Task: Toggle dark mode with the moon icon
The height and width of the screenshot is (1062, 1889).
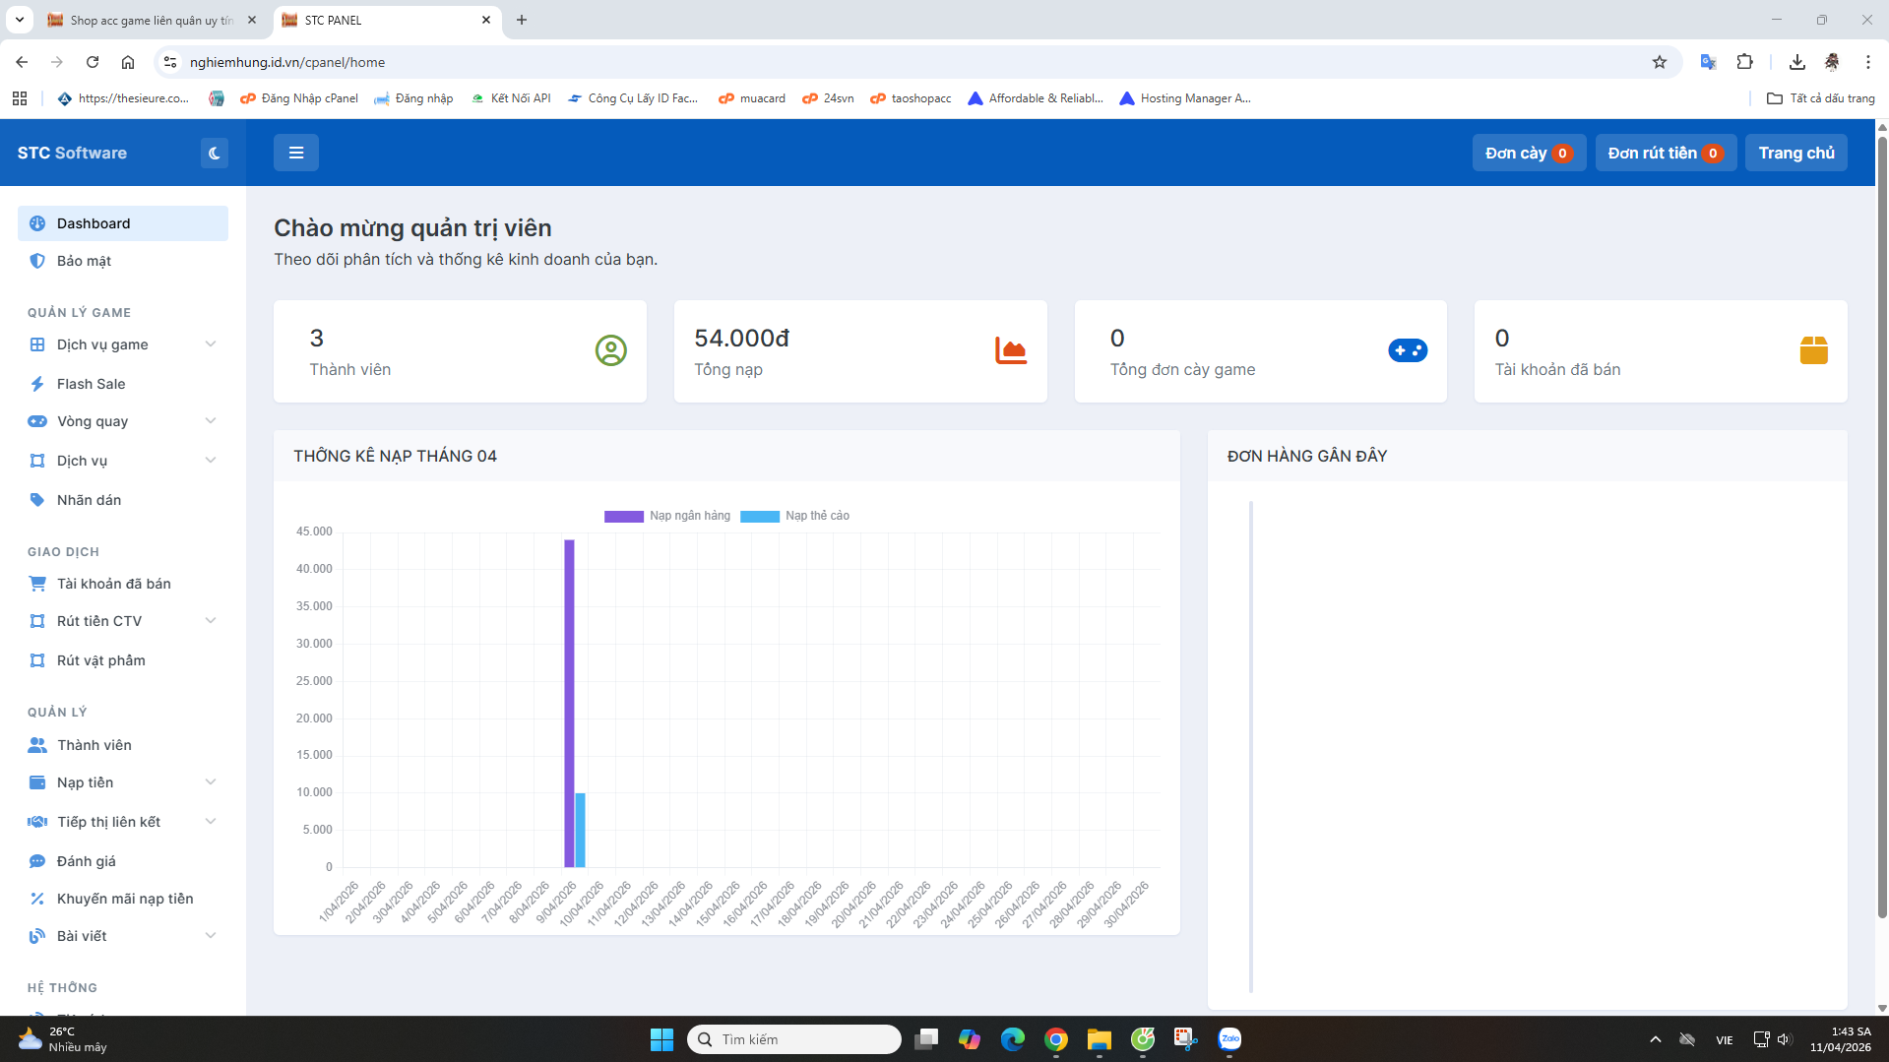Action: (x=214, y=153)
